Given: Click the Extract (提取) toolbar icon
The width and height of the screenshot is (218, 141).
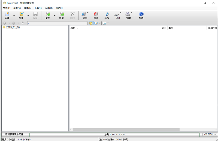Looking at the screenshot, I should coord(62,16).
